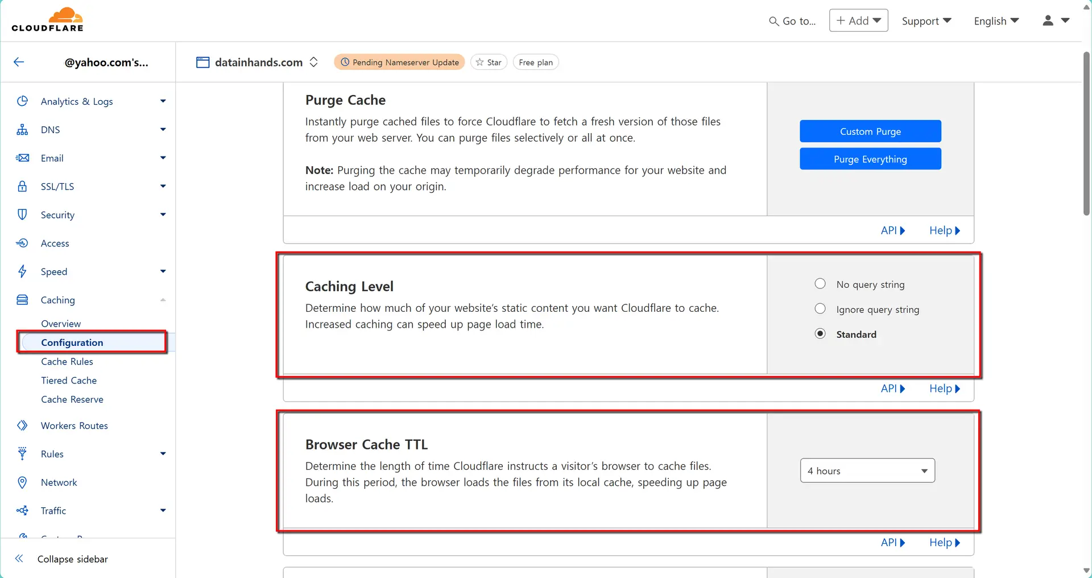Click the SSL/TLS padlock icon
Viewport: 1092px width, 578px height.
tap(22, 186)
